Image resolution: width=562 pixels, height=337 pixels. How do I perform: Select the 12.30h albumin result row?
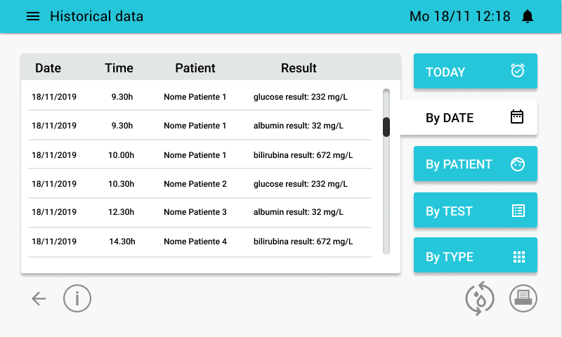click(200, 212)
